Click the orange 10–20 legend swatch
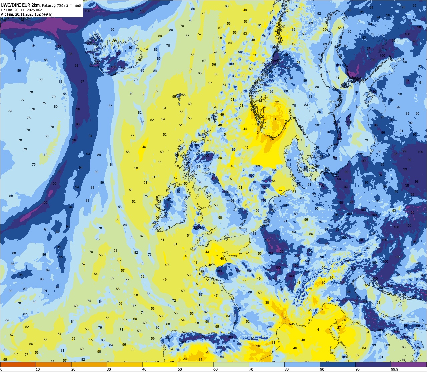This screenshot has width=427, height=372. coord(53,364)
